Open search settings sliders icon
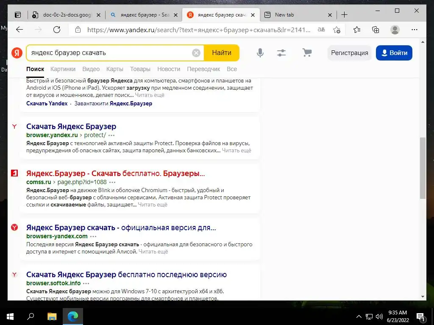Image resolution: width=434 pixels, height=325 pixels. coord(281,53)
